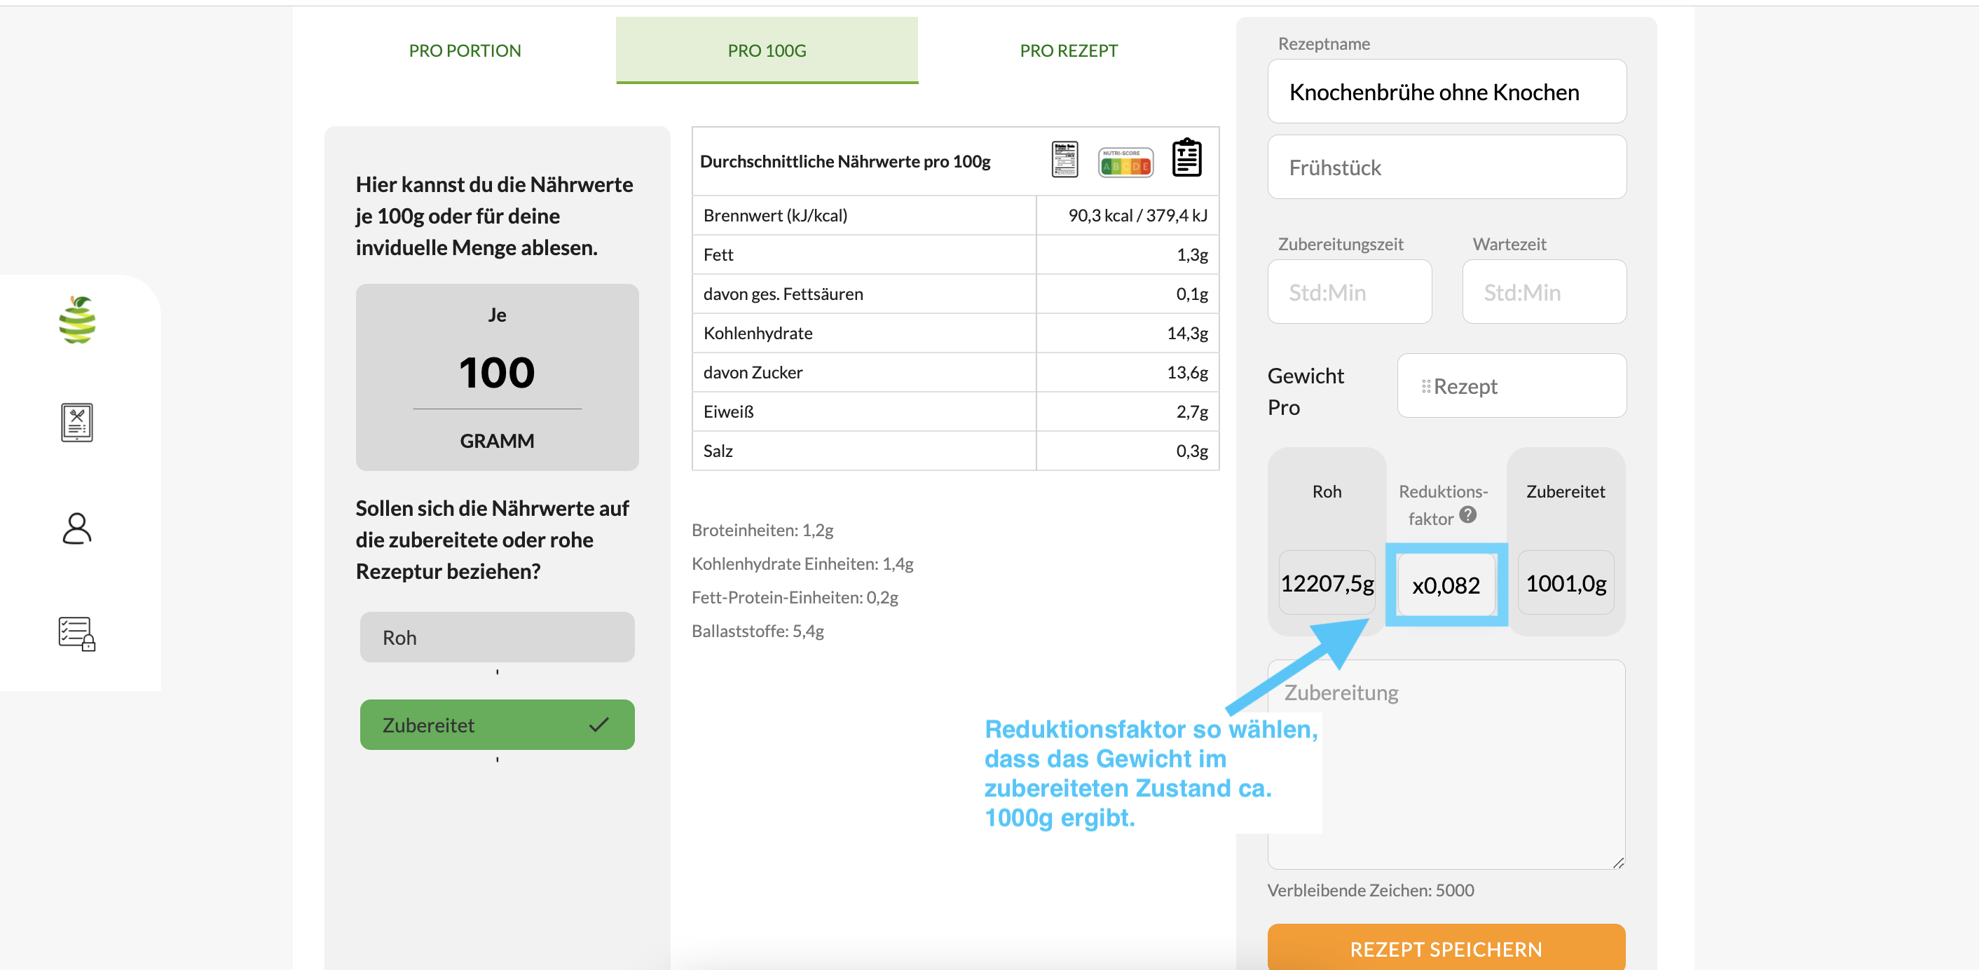
Task: Switch to the PRO REZEPT tab
Action: [1068, 50]
